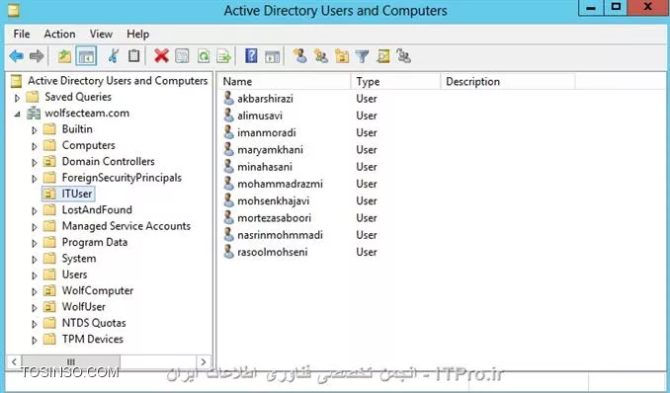670x393 pixels.
Task: Click the tree pane horizontal scrollbar thumb
Action: click(x=71, y=361)
